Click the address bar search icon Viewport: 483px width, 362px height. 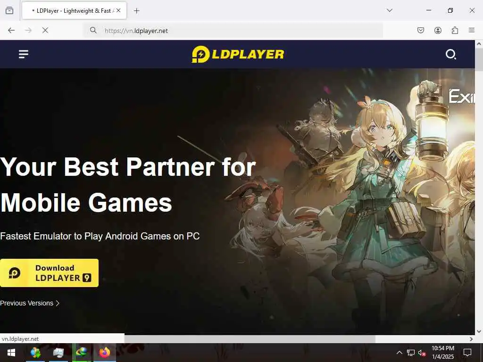click(93, 30)
